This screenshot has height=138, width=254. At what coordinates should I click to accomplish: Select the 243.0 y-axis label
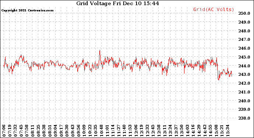coord(244,74)
